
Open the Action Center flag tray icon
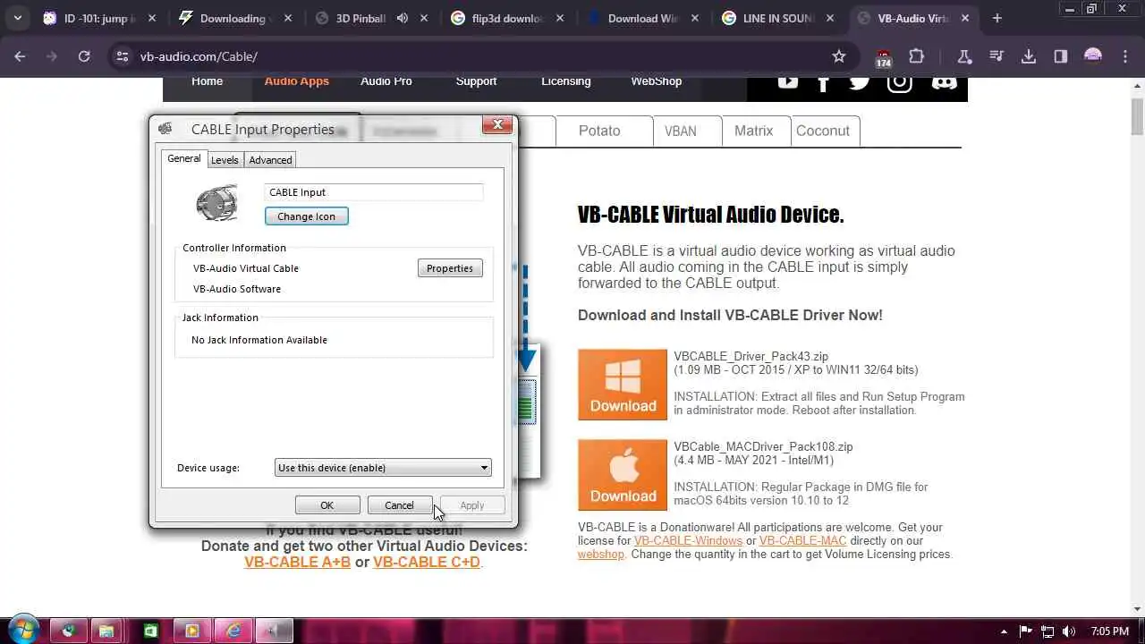tap(1026, 631)
